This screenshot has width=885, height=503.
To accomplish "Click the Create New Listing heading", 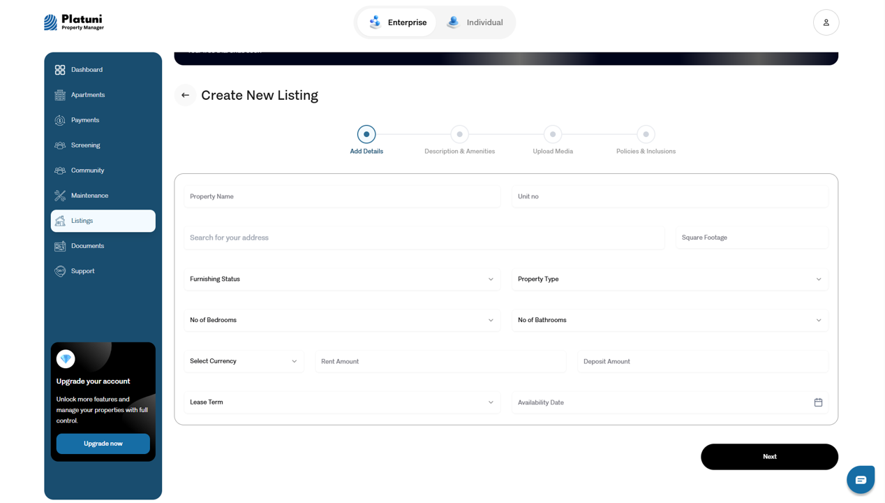I will (260, 95).
